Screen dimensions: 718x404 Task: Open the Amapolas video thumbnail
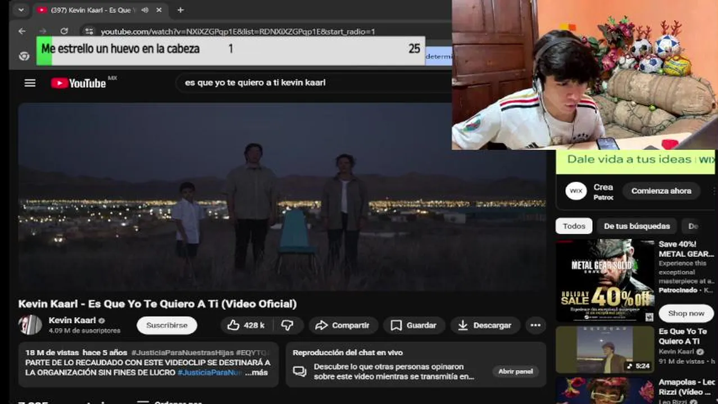pos(605,391)
